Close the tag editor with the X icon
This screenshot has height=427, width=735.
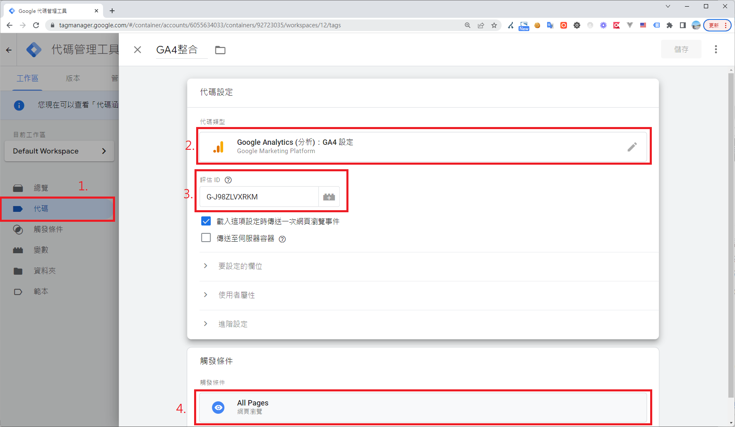coord(138,50)
